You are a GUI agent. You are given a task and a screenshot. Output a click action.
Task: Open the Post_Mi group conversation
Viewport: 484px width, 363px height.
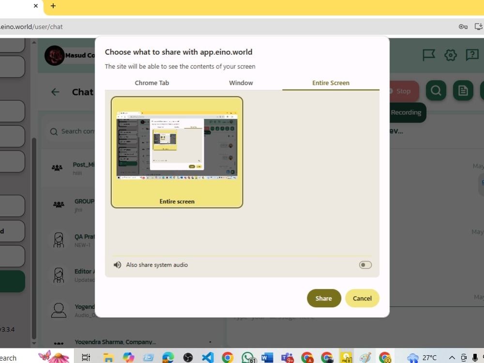click(x=69, y=168)
